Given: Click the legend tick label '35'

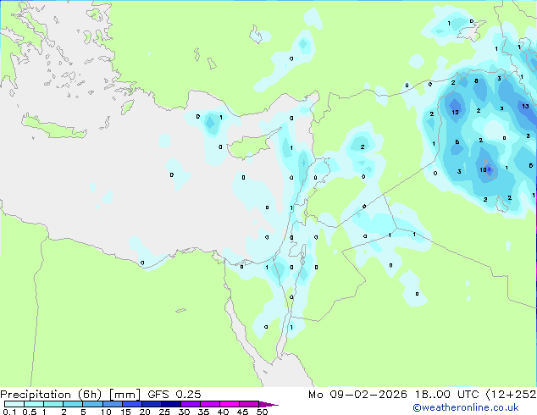Looking at the screenshot, I should click(x=203, y=412).
